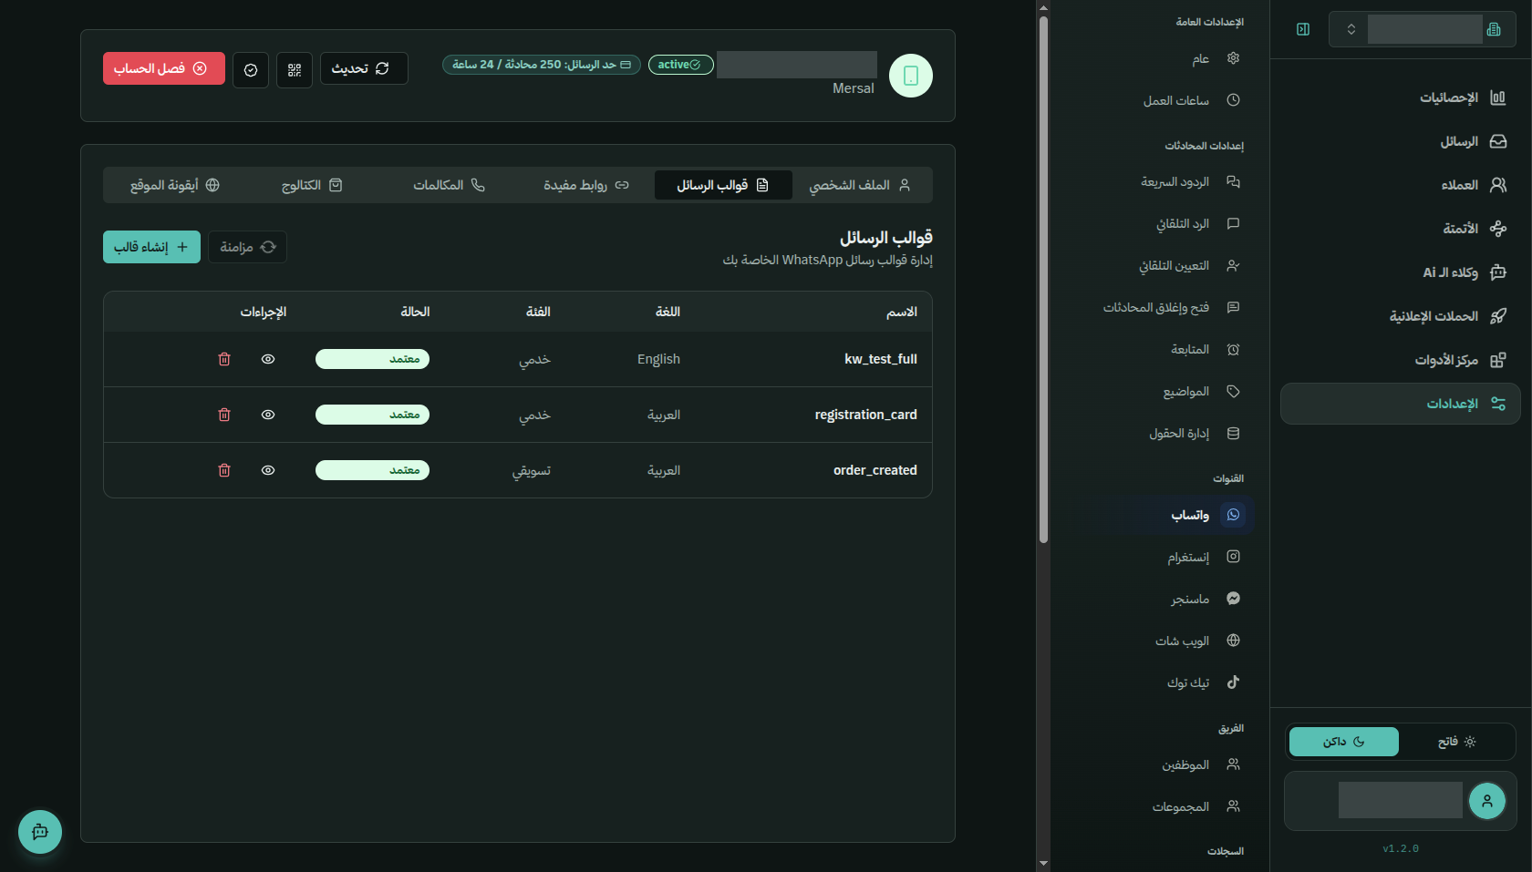Switch to الملف الشخصي profile tab
This screenshot has height=872, width=1532.
[x=861, y=185]
